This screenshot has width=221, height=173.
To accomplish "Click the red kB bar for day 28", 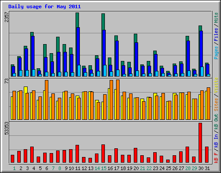I will click(187, 155).
